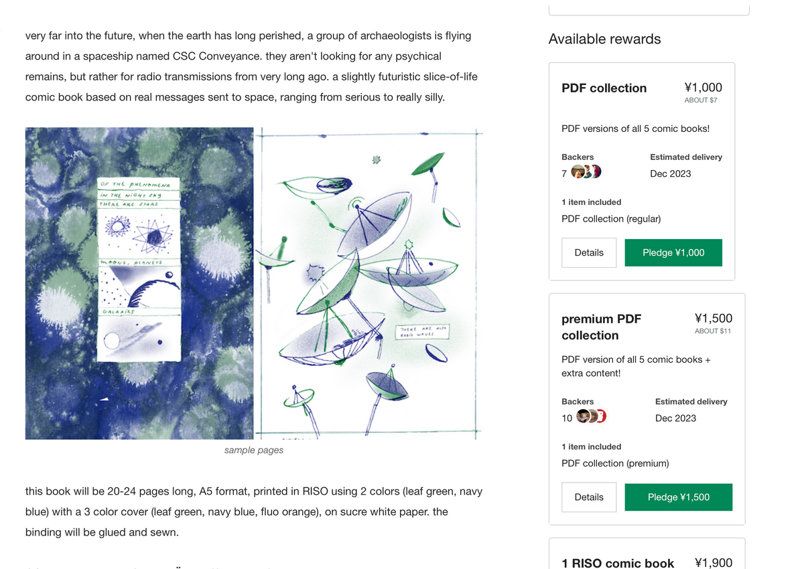Click the Available rewards heading
804x569 pixels.
point(604,39)
